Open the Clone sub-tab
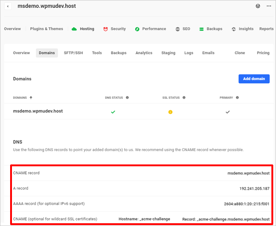This screenshot has height=226, width=276. [240, 53]
